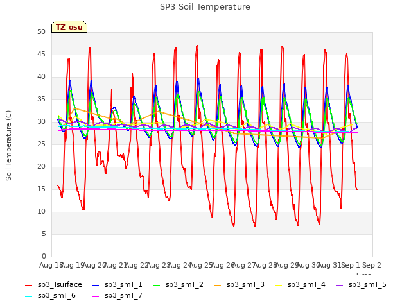Click the TZ_osu annotation tag
Screen dimensions: 411x308
pyautogui.click(x=69, y=27)
